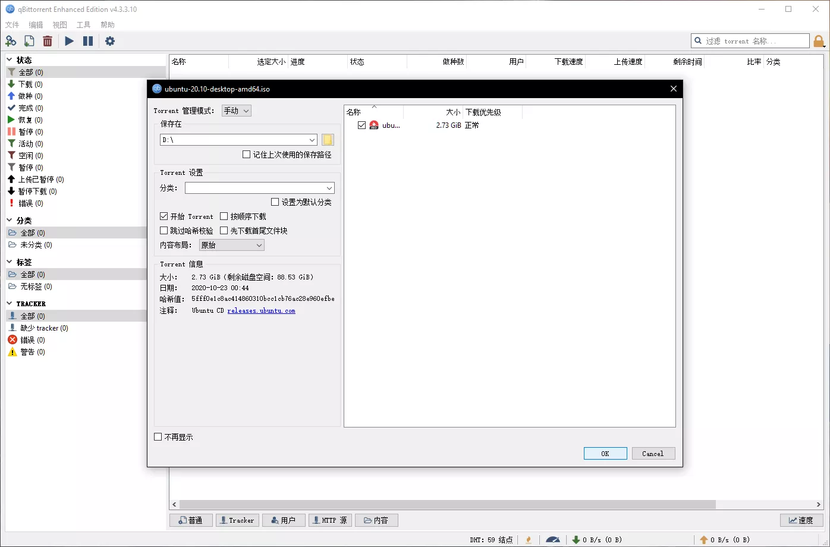Open options via the gear toolbar icon

(110, 41)
